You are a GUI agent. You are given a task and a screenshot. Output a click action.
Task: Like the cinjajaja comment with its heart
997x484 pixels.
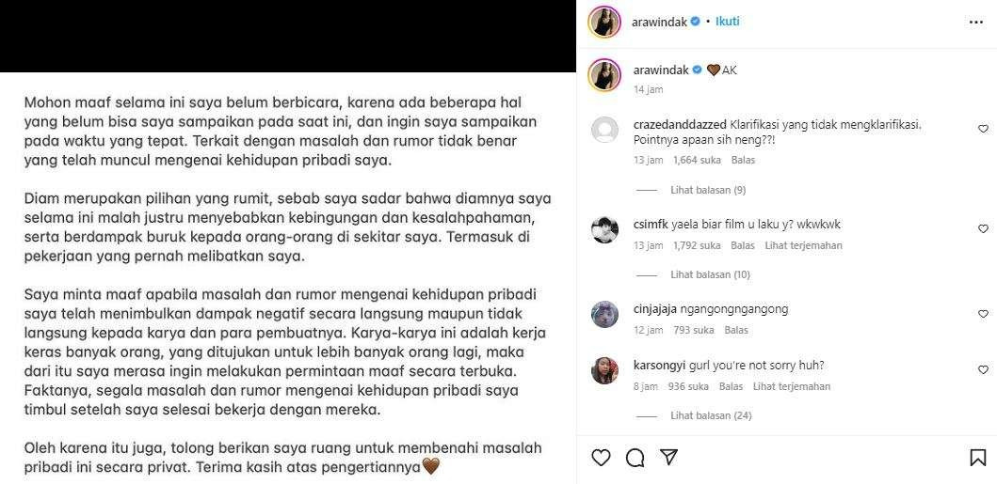983,313
